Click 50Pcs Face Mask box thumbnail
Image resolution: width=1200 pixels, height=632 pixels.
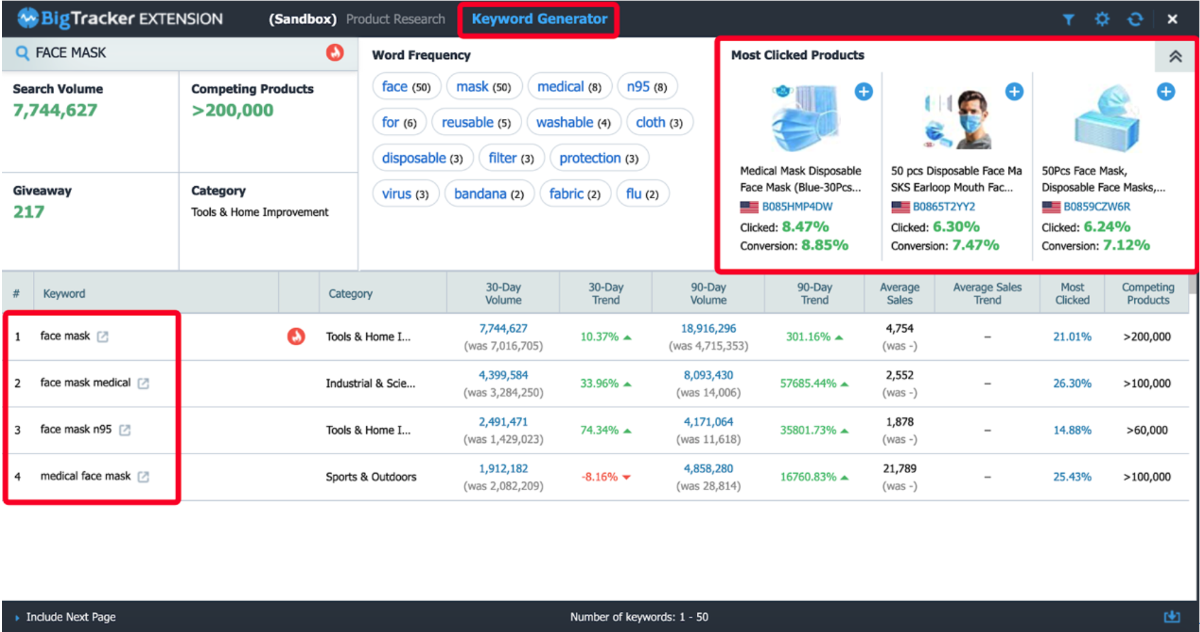point(1107,119)
